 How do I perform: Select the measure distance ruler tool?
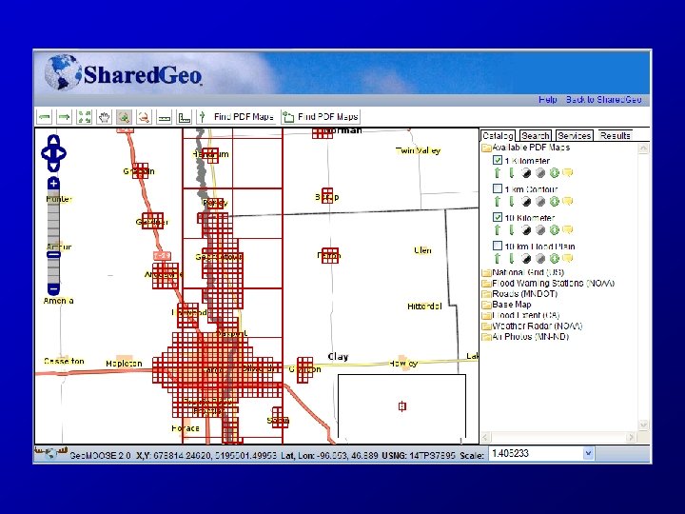[x=165, y=117]
